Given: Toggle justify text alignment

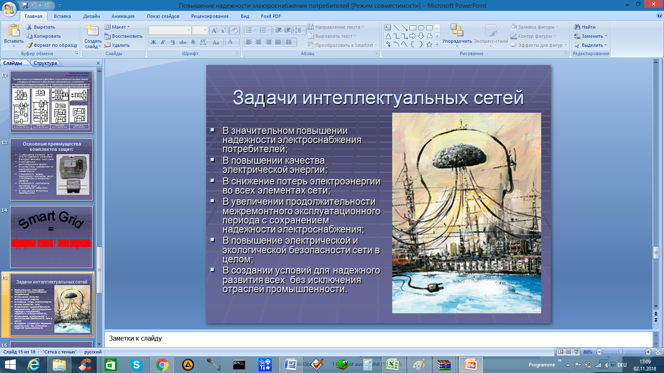Looking at the screenshot, I should coord(278,42).
